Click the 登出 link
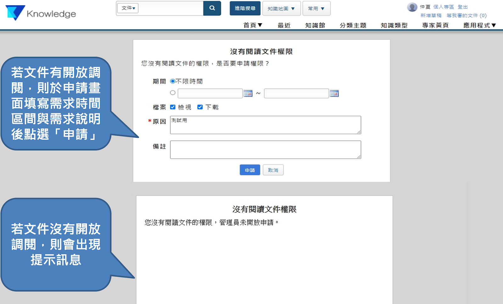 point(462,7)
